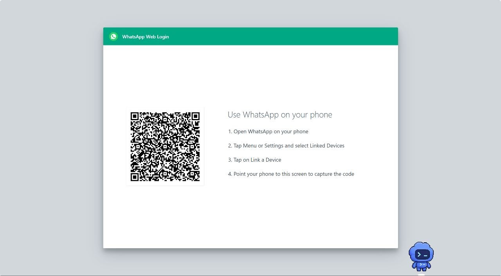Click step 4 about capturing the code
The image size is (501, 276).
click(x=291, y=174)
